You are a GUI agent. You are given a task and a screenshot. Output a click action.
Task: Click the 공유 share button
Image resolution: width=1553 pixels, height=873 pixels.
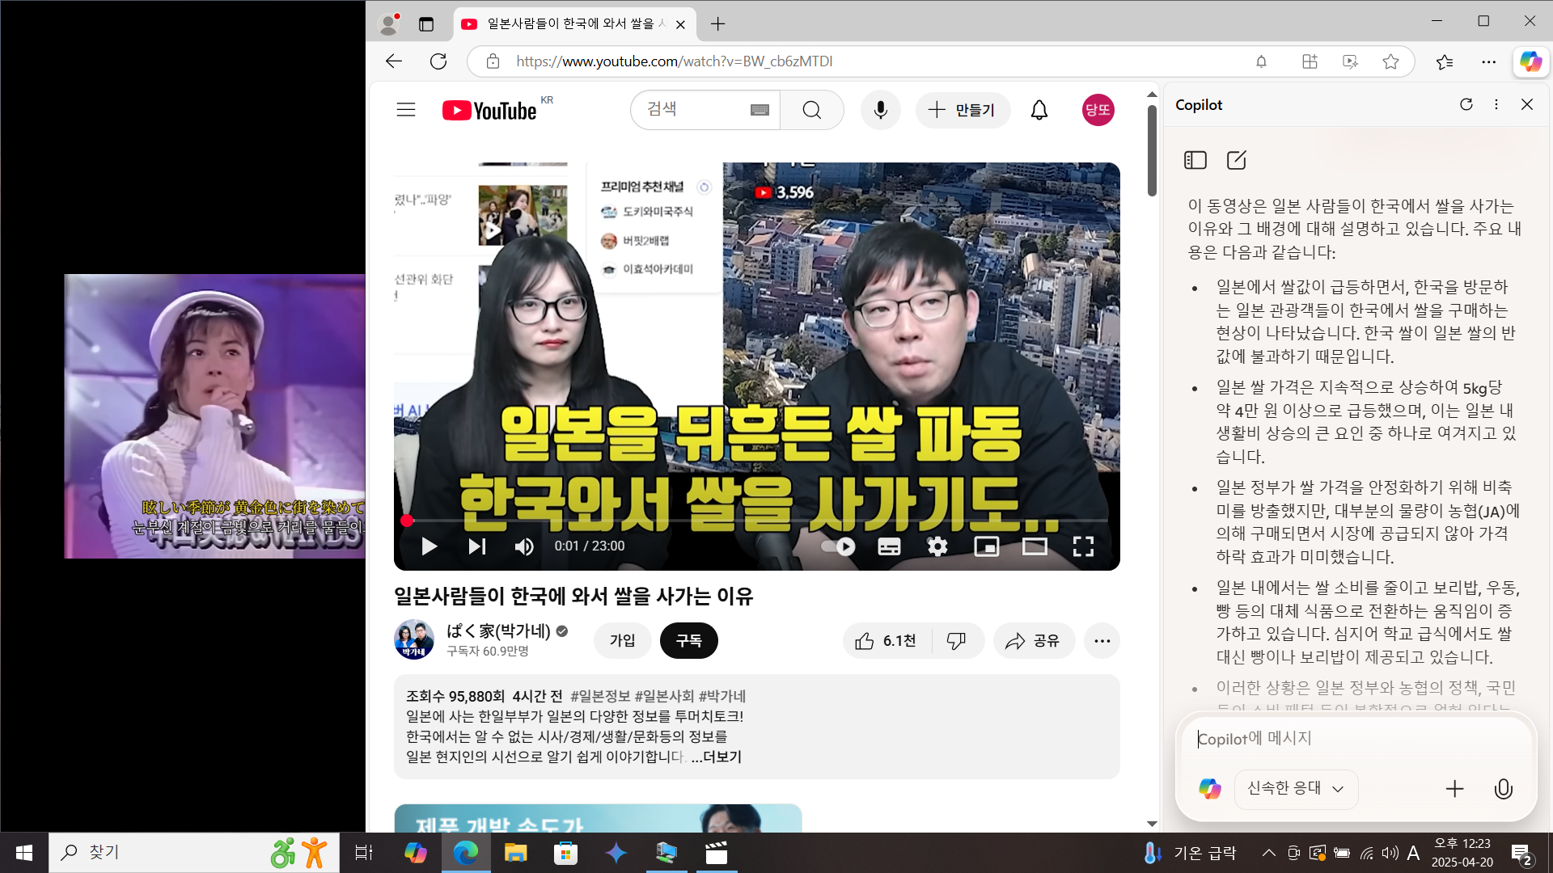pyautogui.click(x=1033, y=641)
